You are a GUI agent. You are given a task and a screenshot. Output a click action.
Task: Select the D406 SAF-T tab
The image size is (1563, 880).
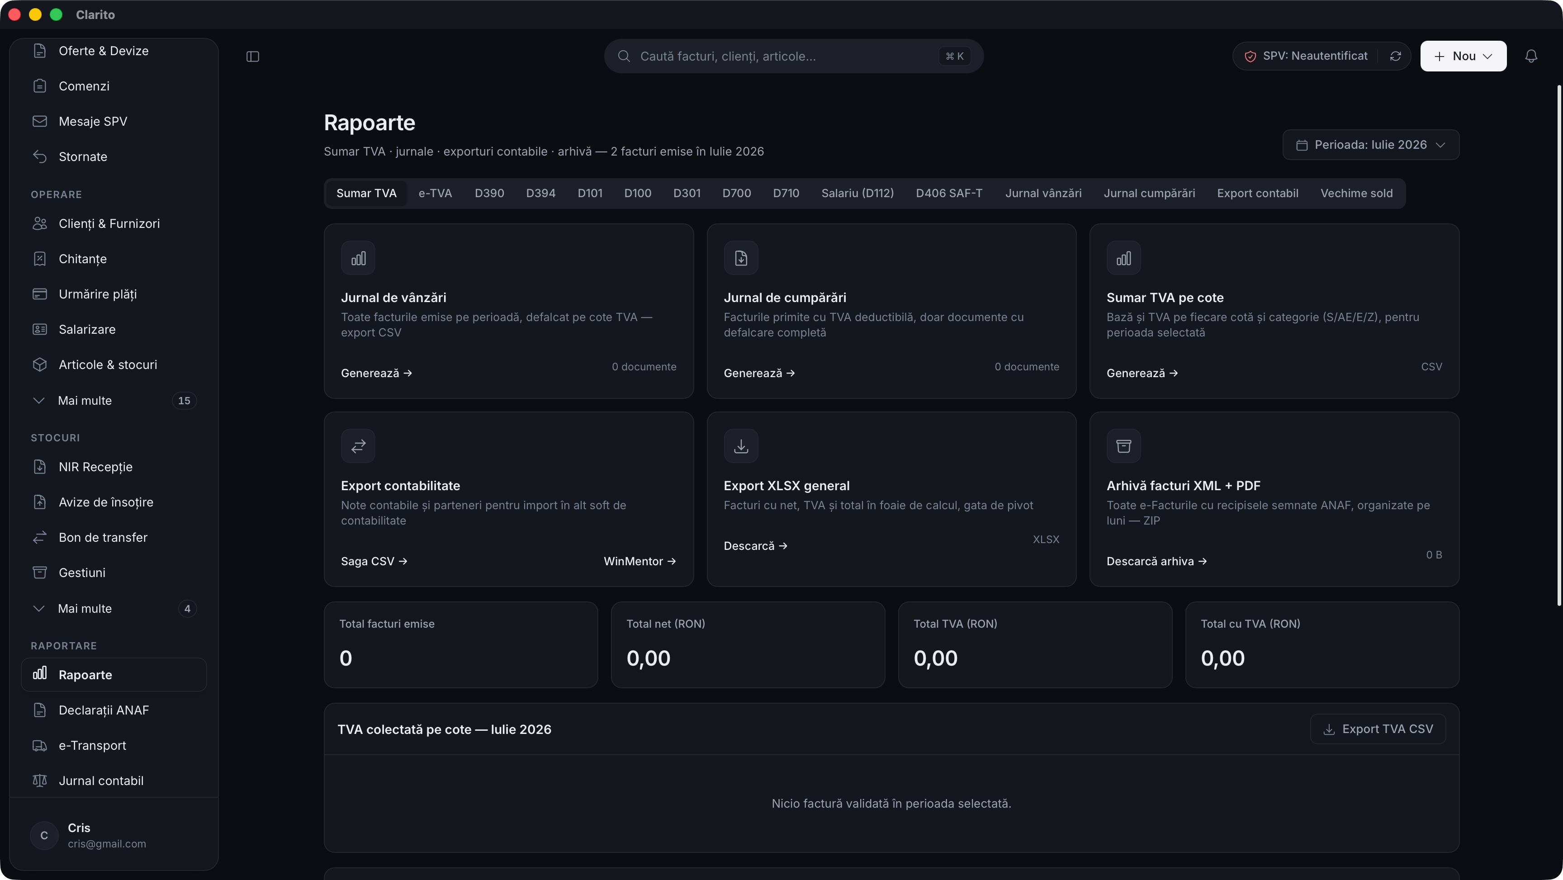point(949,193)
